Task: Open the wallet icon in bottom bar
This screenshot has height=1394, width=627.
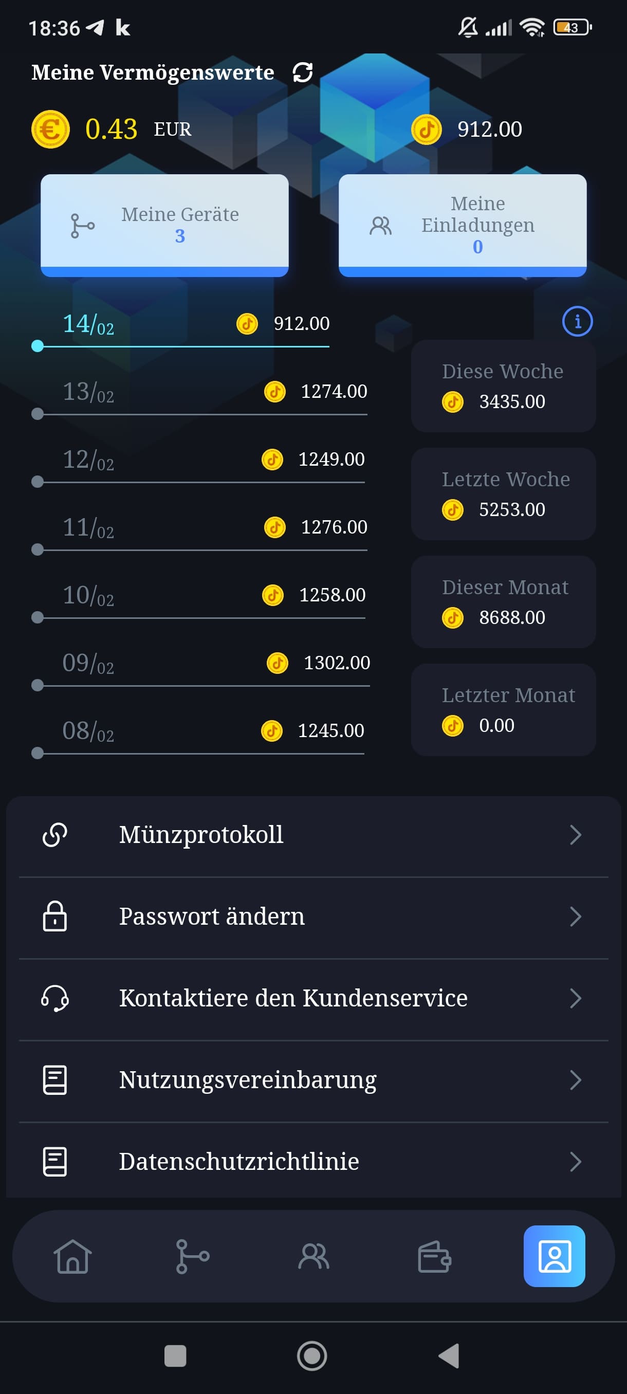Action: point(434,1257)
